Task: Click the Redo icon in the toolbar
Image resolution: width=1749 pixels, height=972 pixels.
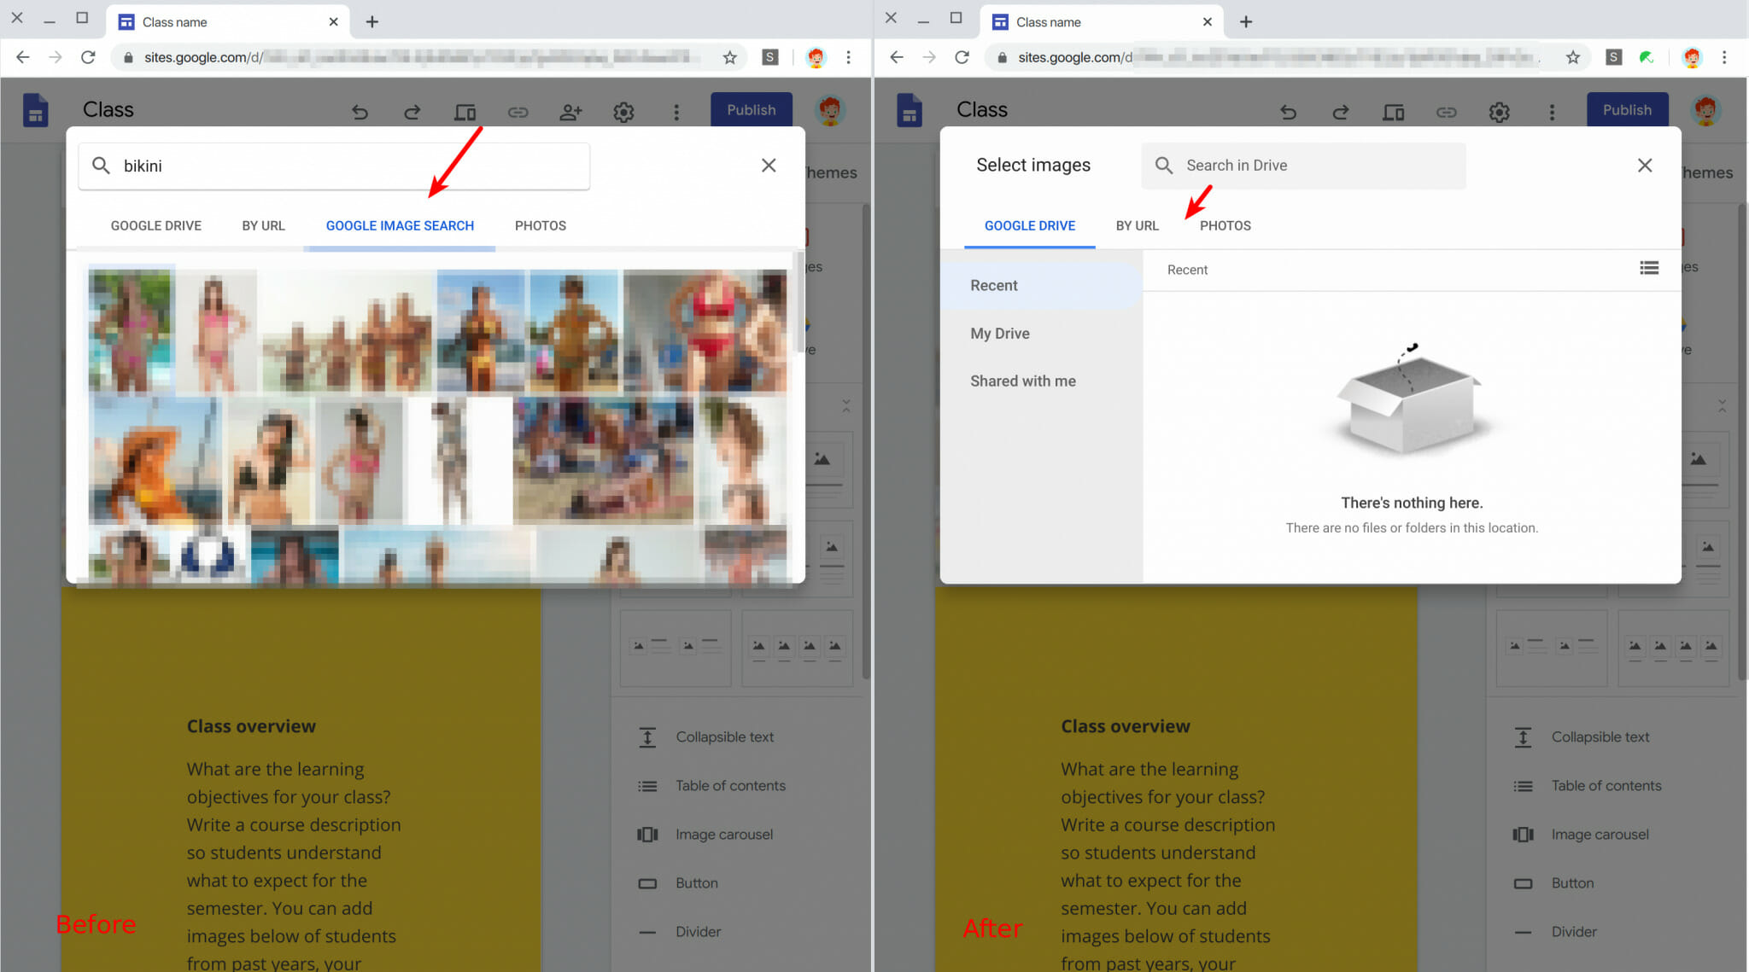Action: 412,112
